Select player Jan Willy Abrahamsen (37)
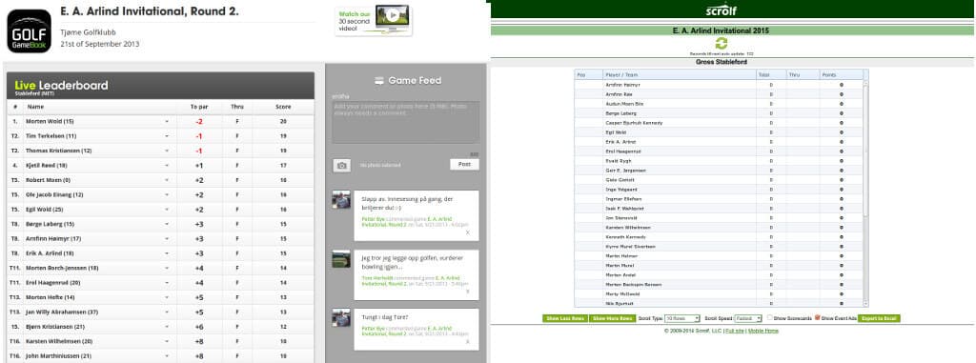This screenshot has height=363, width=976. (x=62, y=312)
